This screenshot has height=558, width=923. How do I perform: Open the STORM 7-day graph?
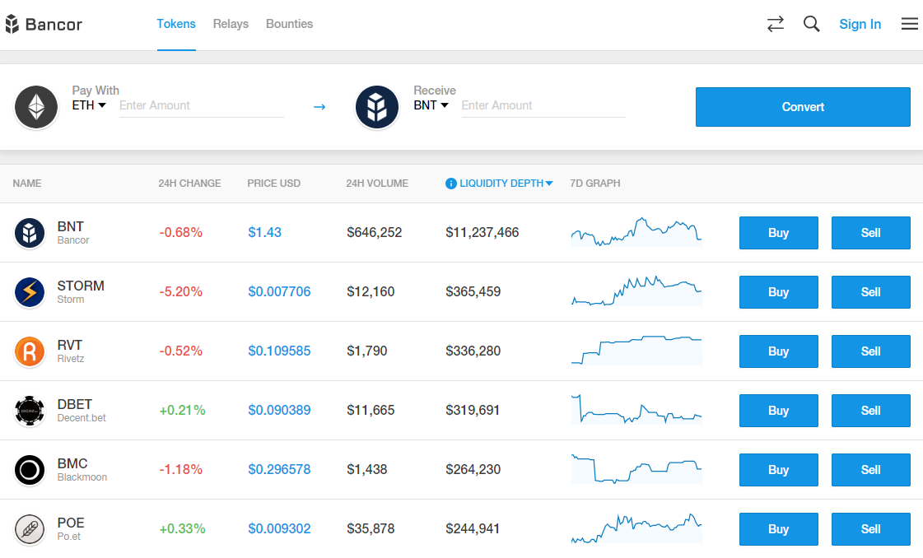tap(636, 291)
